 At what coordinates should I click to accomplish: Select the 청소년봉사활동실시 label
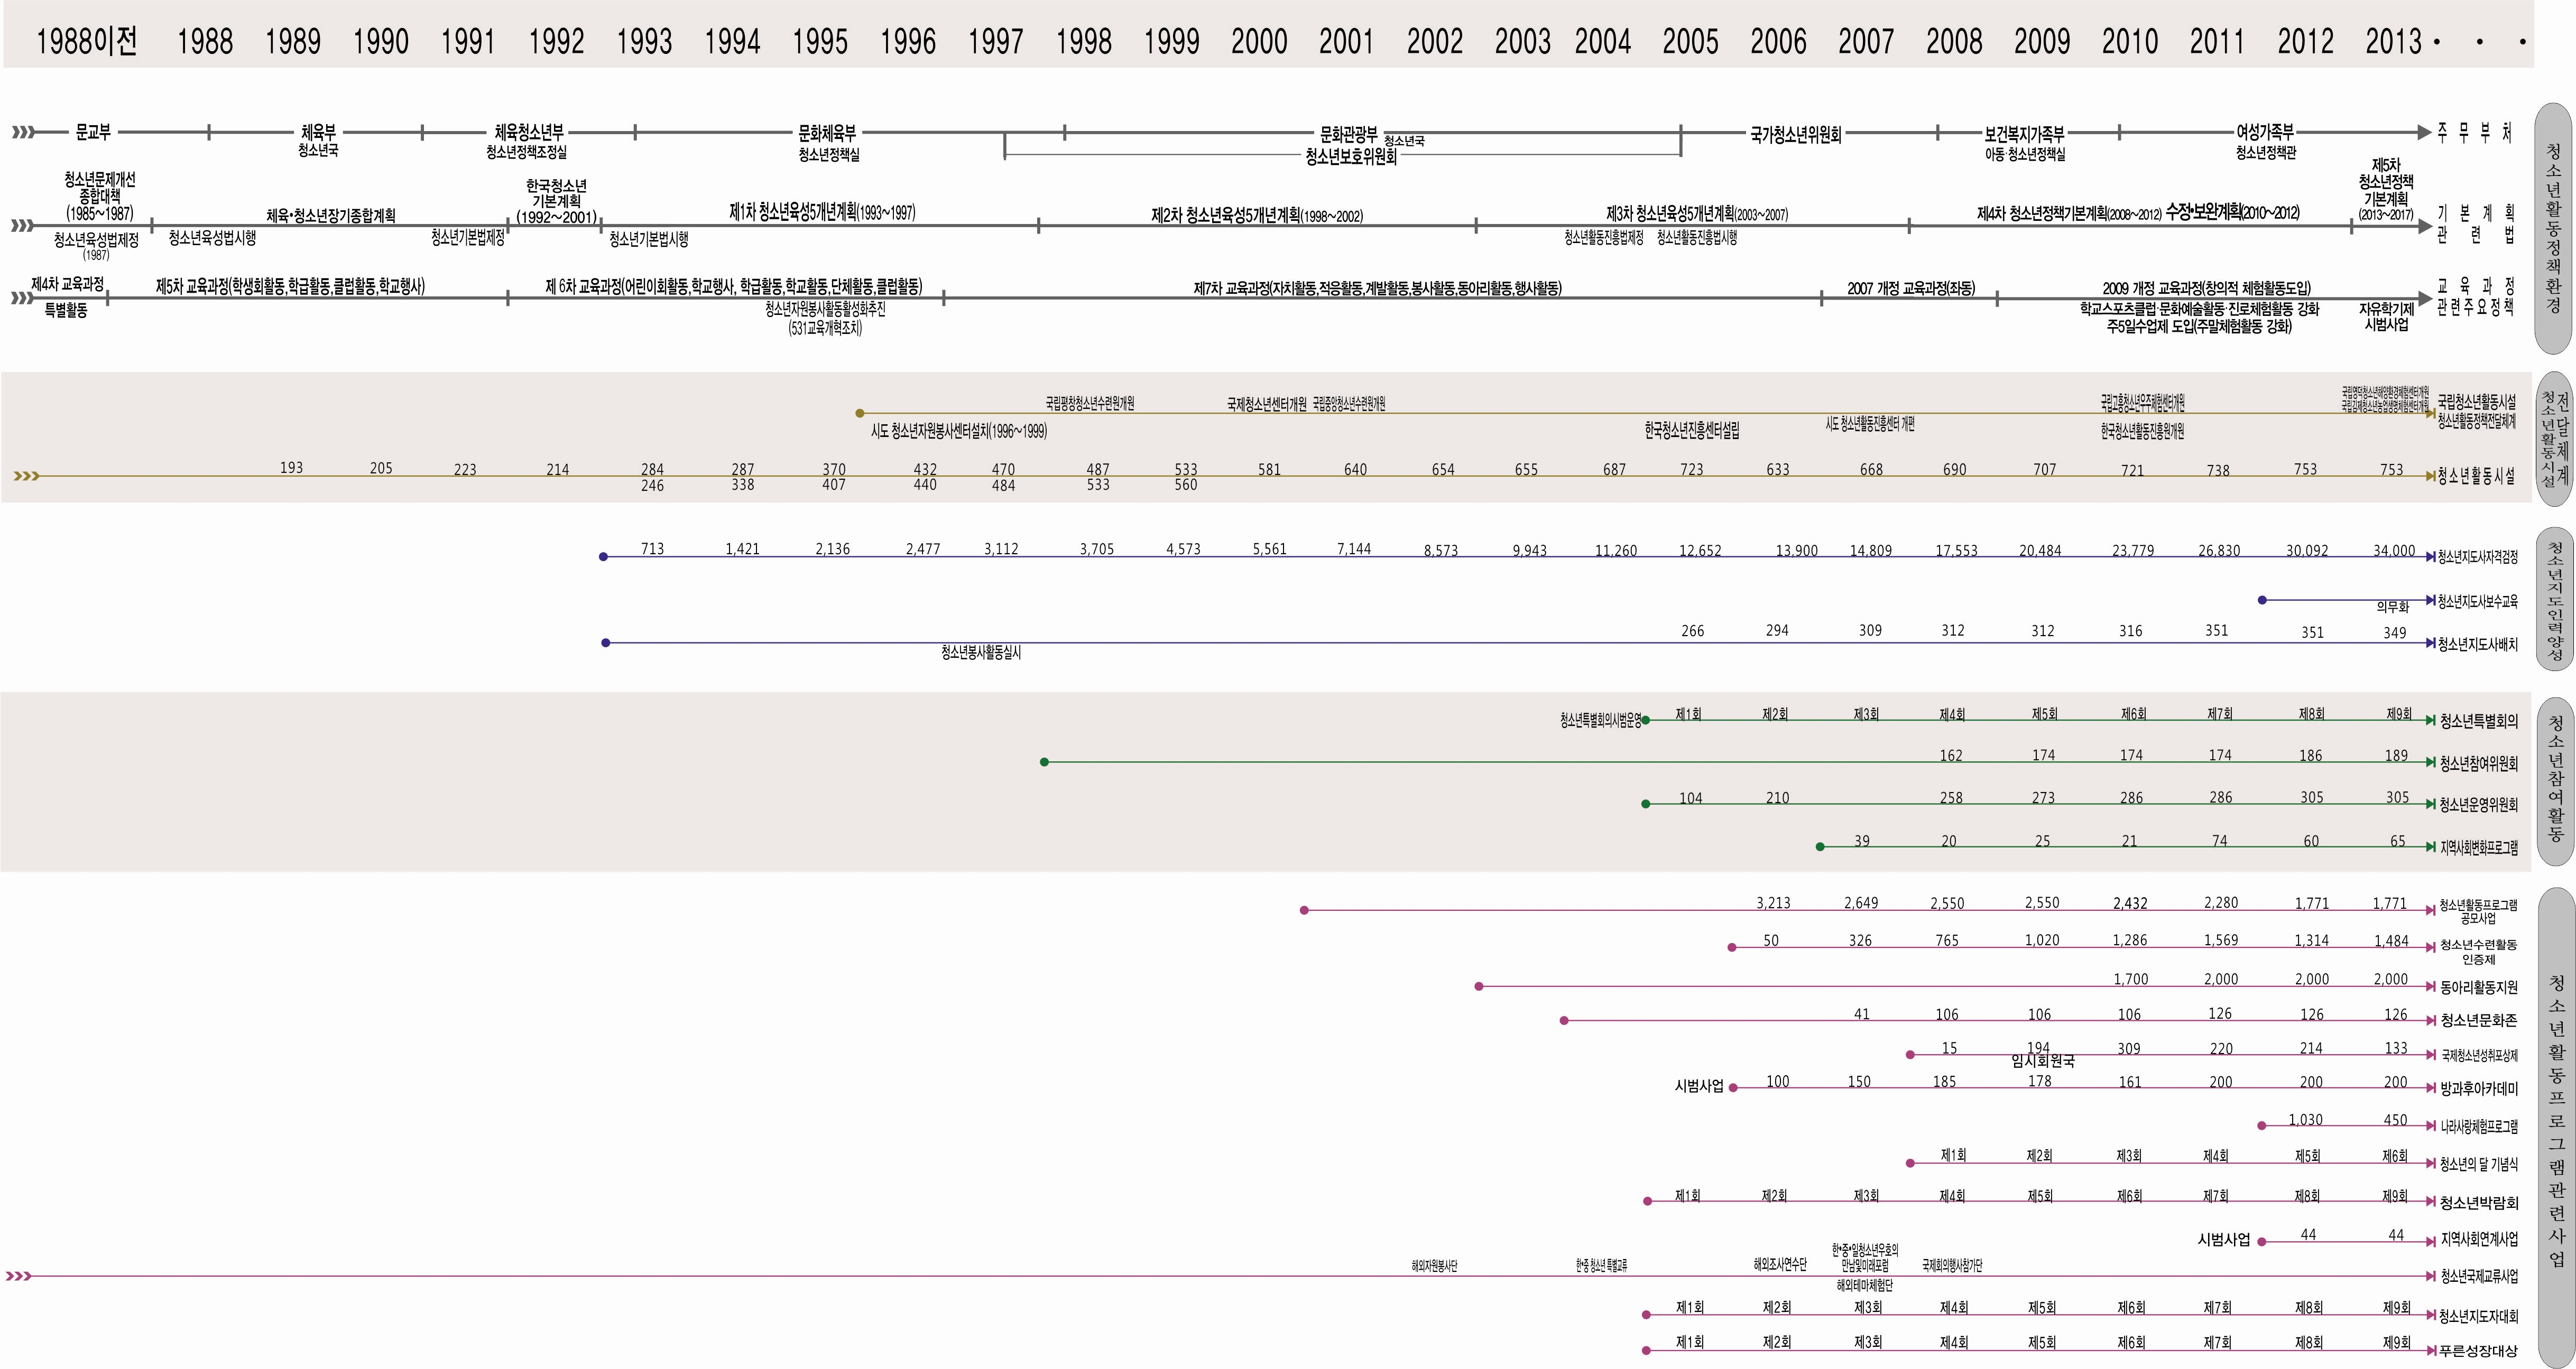[981, 653]
